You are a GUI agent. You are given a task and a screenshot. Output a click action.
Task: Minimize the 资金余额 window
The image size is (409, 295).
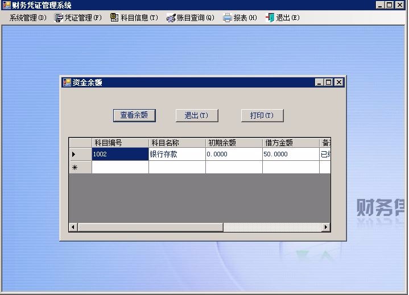[x=319, y=82]
